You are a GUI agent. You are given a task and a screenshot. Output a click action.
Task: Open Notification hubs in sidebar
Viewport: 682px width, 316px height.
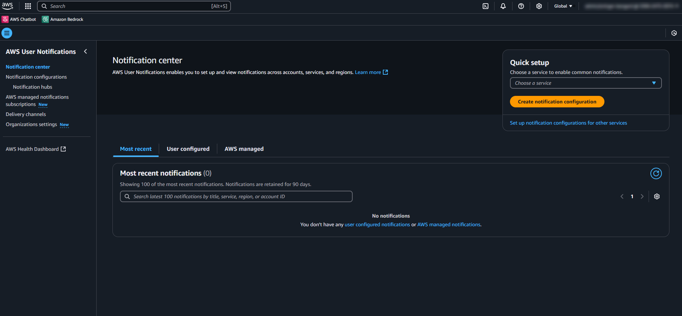[x=33, y=87]
